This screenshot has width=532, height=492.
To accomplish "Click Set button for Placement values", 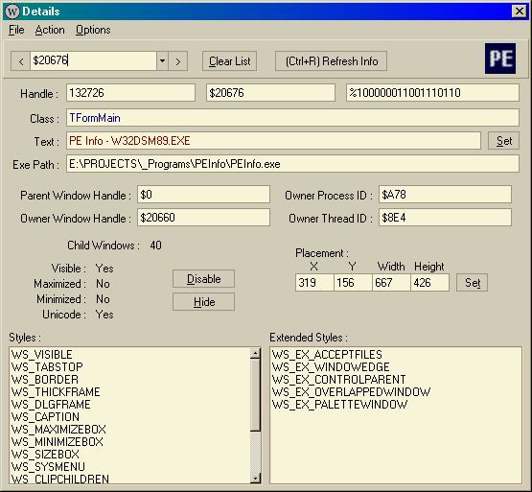I will (x=473, y=283).
